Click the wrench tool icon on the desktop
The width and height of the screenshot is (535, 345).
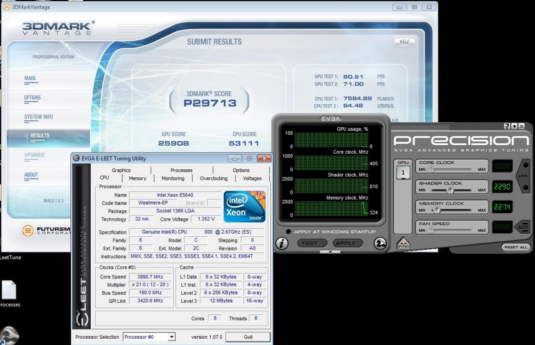(8, 335)
